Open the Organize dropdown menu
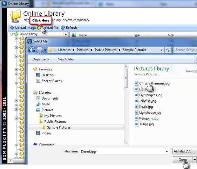The height and width of the screenshot is (169, 197). pos(41,59)
